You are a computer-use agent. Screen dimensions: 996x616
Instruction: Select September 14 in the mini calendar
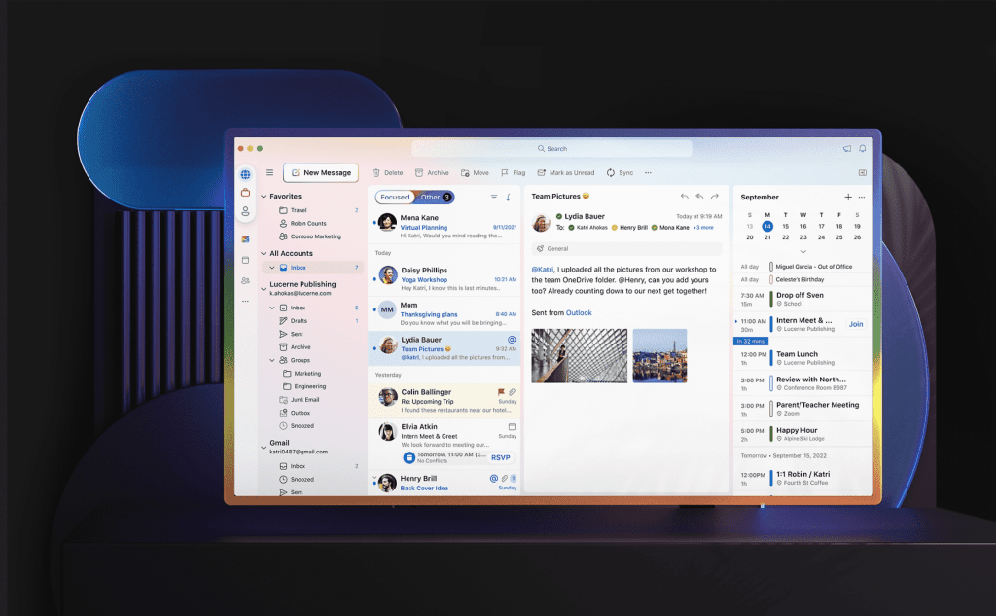click(767, 226)
